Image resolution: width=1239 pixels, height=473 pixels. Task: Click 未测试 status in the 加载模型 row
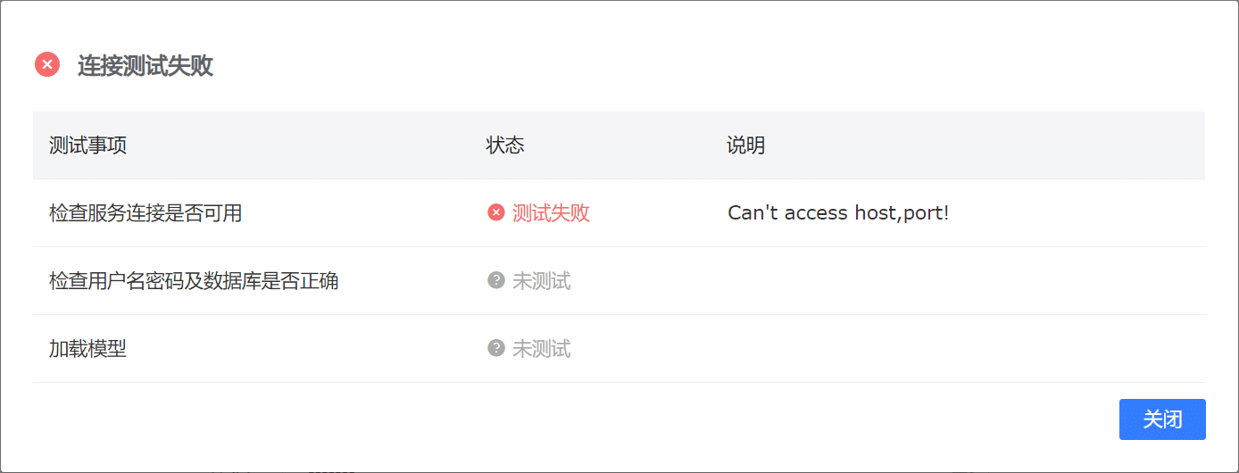[541, 349]
